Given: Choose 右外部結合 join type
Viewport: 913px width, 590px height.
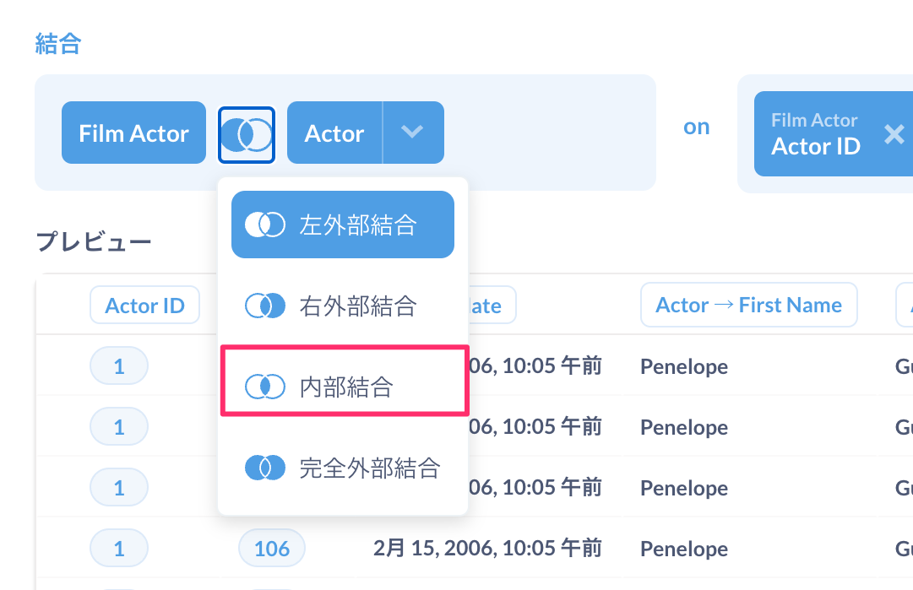Looking at the screenshot, I should click(x=357, y=306).
